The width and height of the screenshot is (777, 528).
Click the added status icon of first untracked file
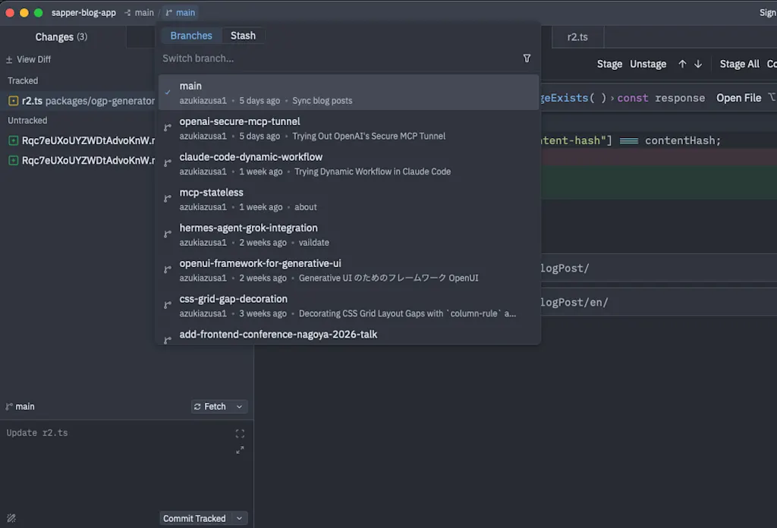pos(14,140)
